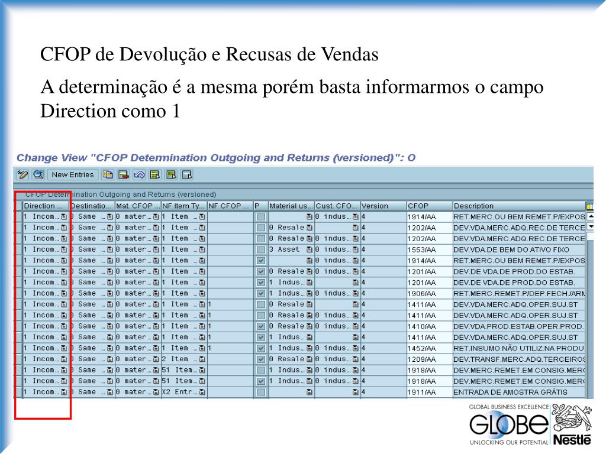Click the Direction column header
The width and height of the screenshot is (606, 454).
pyautogui.click(x=46, y=206)
